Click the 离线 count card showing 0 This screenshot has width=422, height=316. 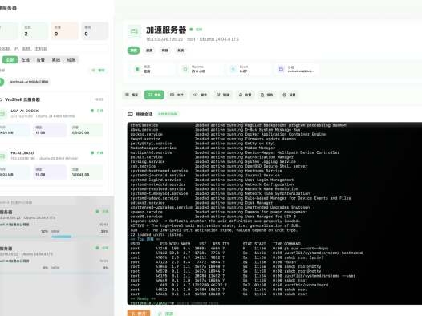(95, 31)
